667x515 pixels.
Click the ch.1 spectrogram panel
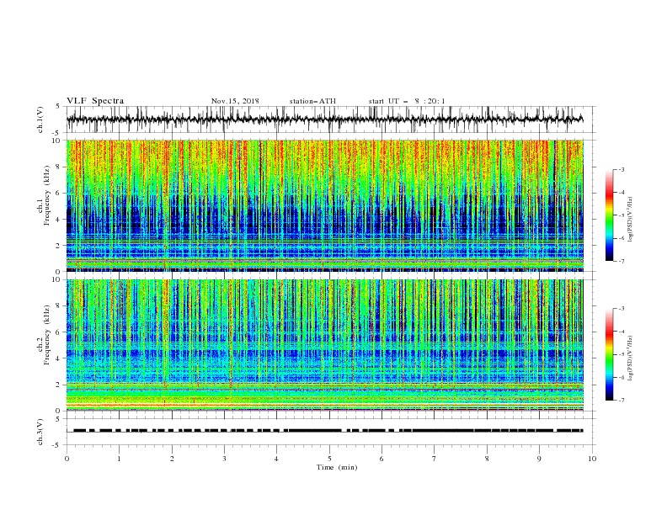(325, 205)
